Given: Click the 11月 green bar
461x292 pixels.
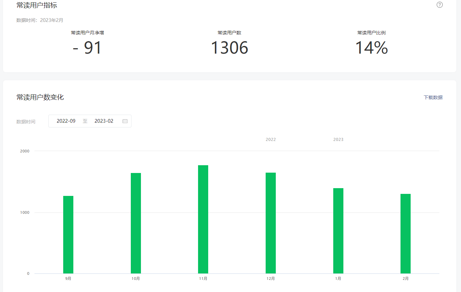Looking at the screenshot, I should click(203, 219).
